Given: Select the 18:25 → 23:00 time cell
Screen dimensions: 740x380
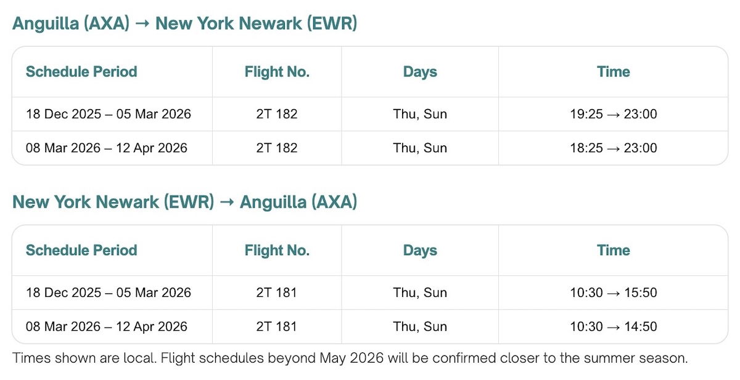Looking at the screenshot, I should 614,148.
